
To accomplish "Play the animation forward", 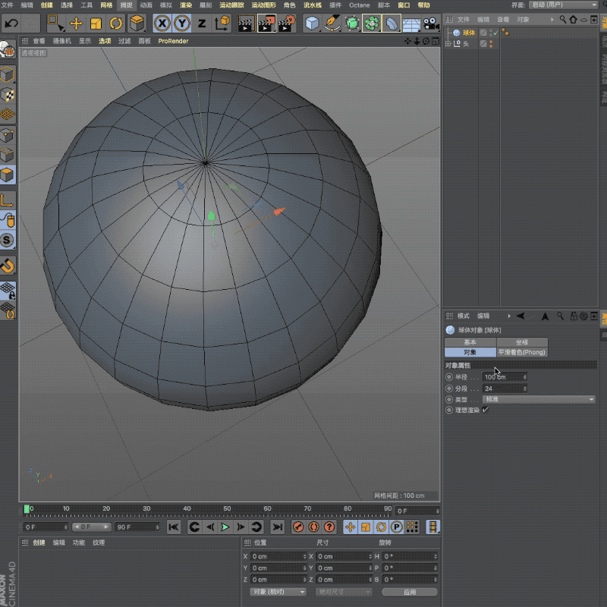I will pyautogui.click(x=225, y=527).
